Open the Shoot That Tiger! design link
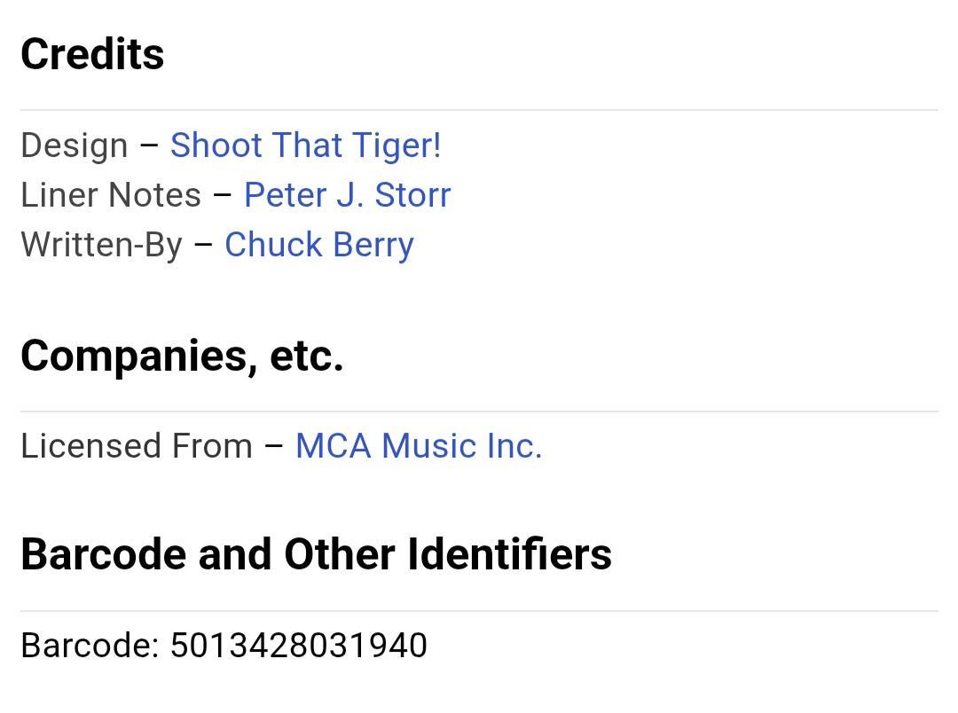The image size is (958, 713). 305,145
